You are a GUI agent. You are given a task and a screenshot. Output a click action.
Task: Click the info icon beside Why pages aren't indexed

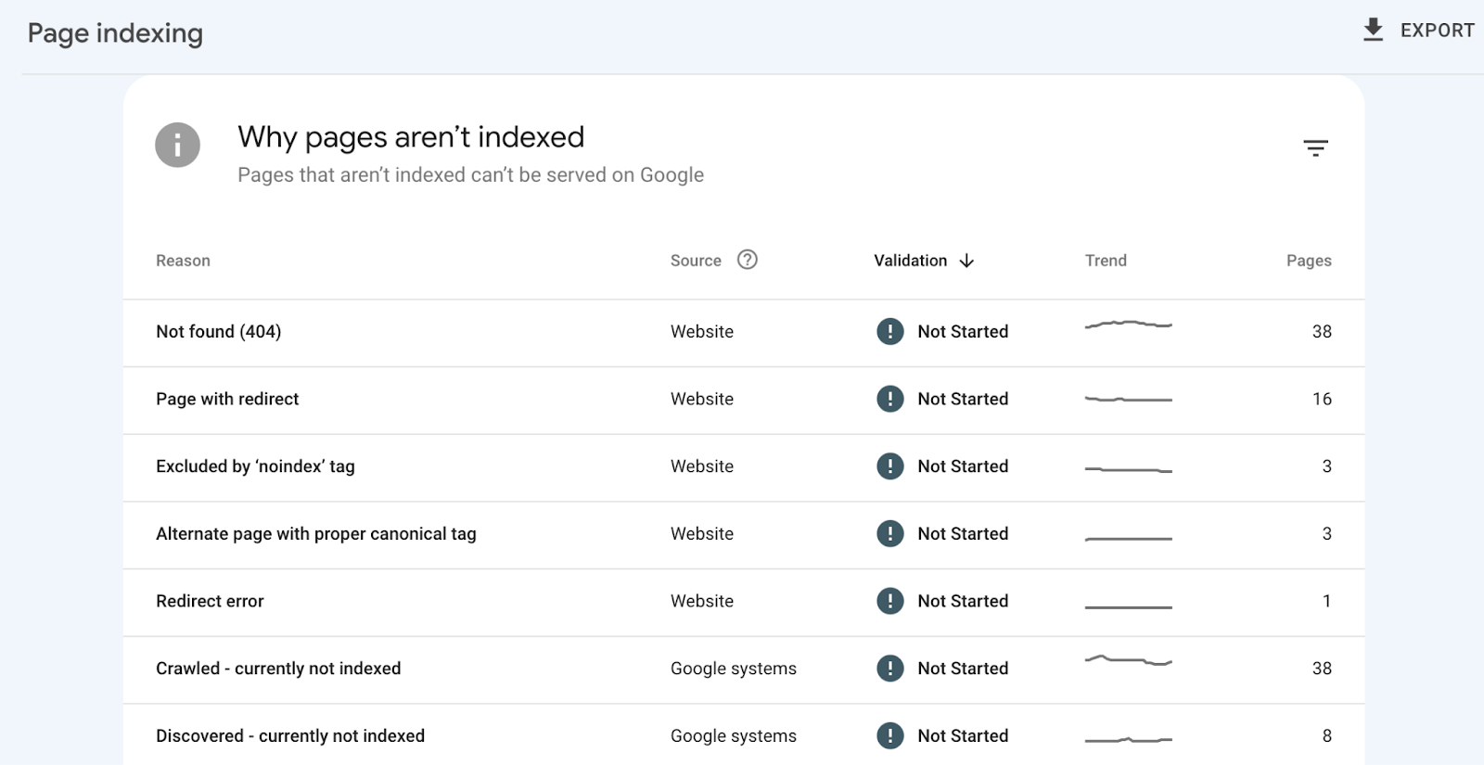(177, 145)
